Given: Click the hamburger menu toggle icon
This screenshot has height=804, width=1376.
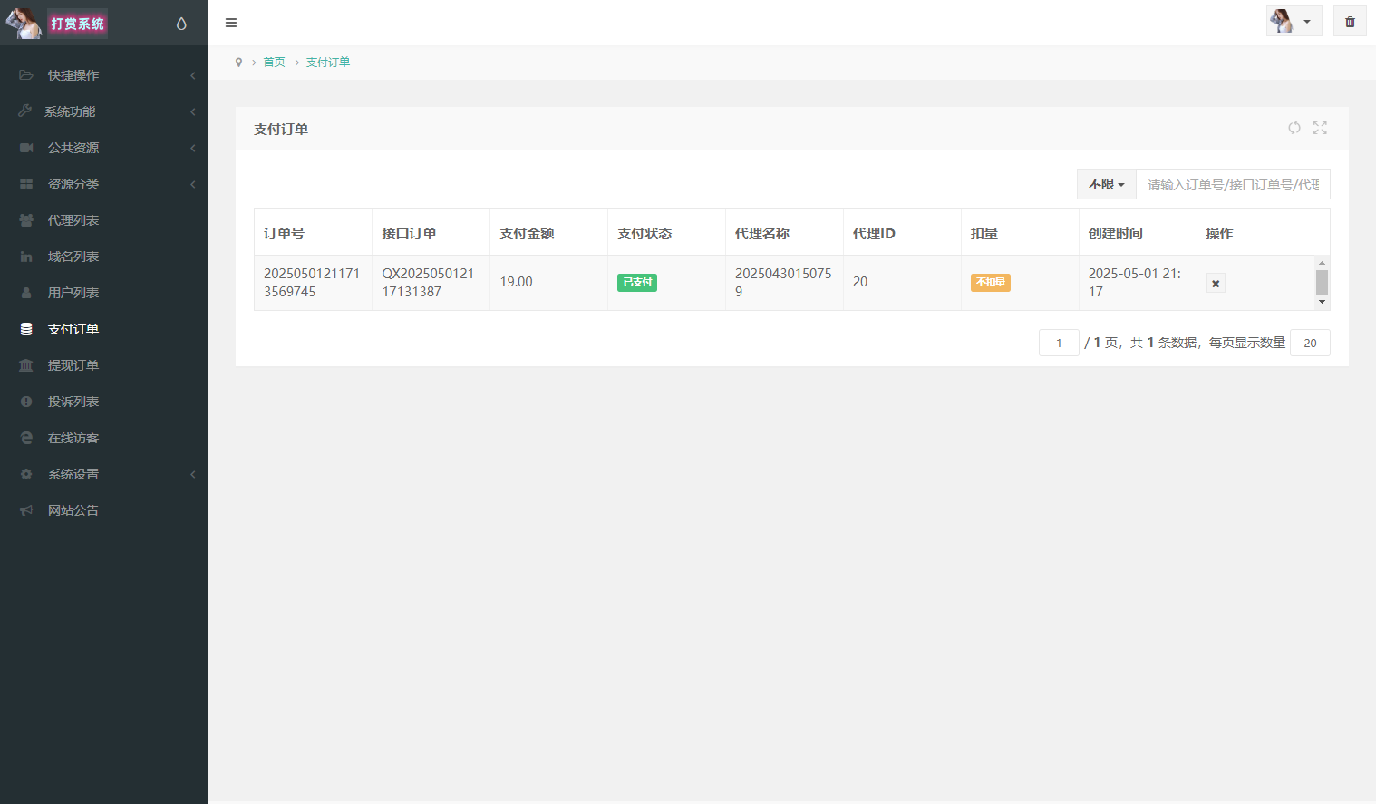Looking at the screenshot, I should pyautogui.click(x=231, y=23).
